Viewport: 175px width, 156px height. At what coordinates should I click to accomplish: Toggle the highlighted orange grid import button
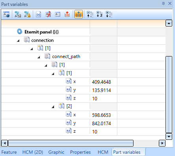pyautogui.click(x=79, y=14)
